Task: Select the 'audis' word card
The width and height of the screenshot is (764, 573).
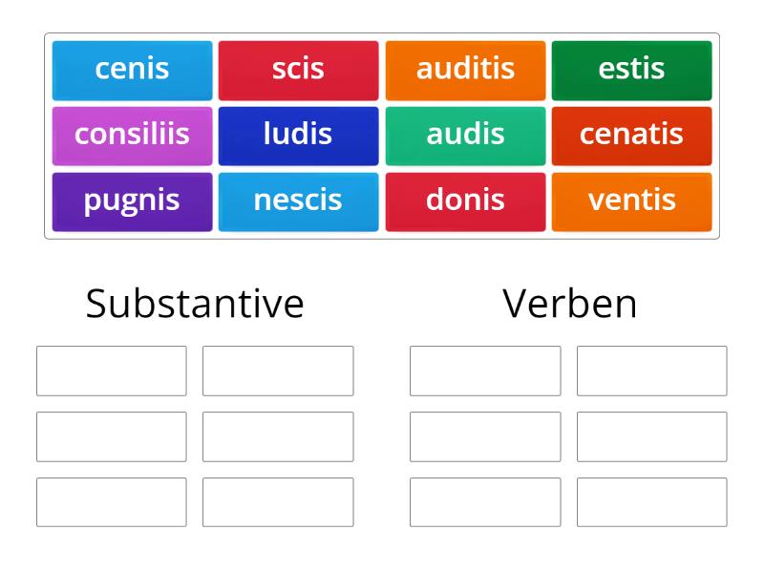Action: pyautogui.click(x=465, y=134)
